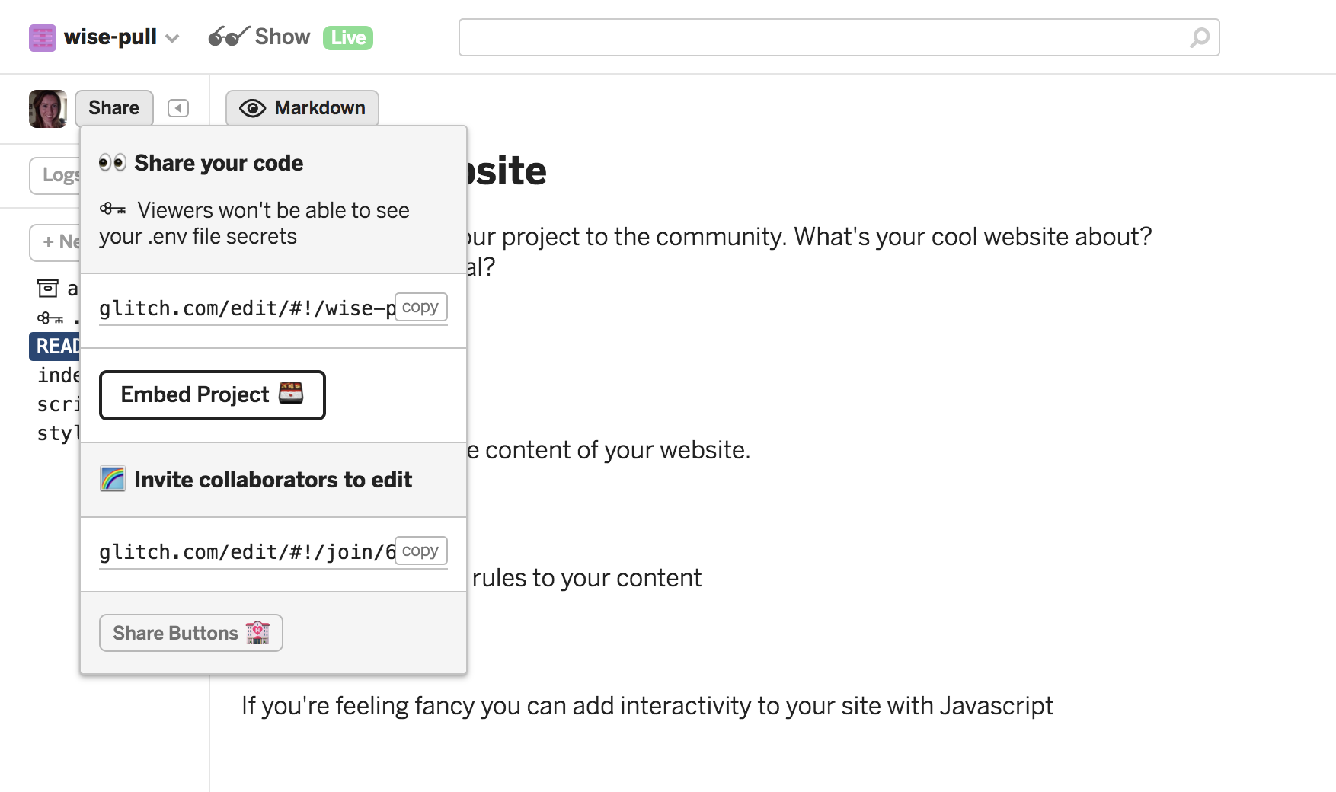Click the Embed Project button
This screenshot has height=792, width=1336.
click(213, 395)
